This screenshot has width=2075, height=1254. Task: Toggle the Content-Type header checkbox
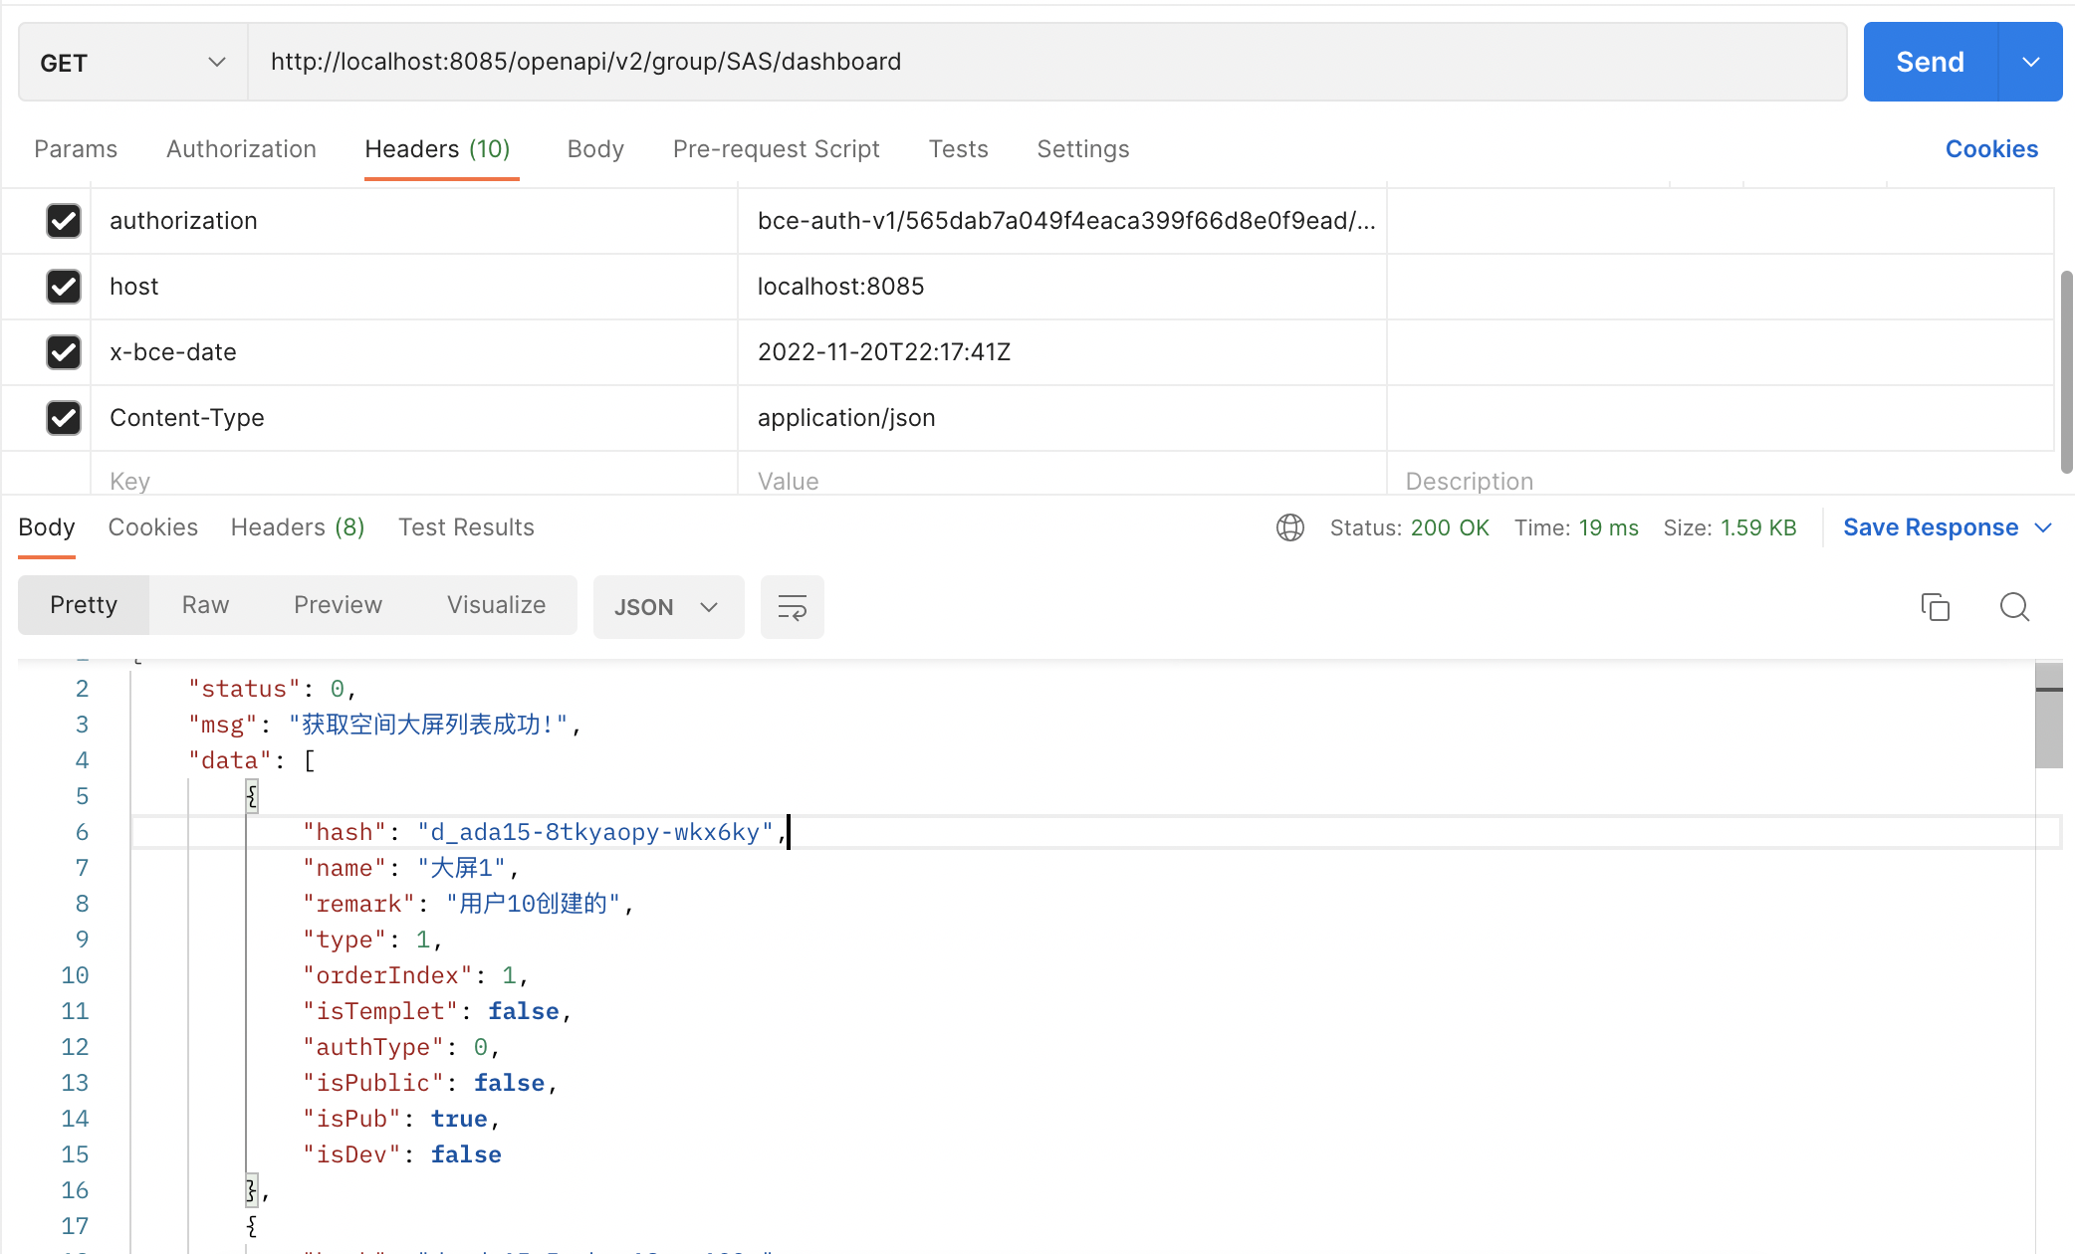pyautogui.click(x=63, y=417)
